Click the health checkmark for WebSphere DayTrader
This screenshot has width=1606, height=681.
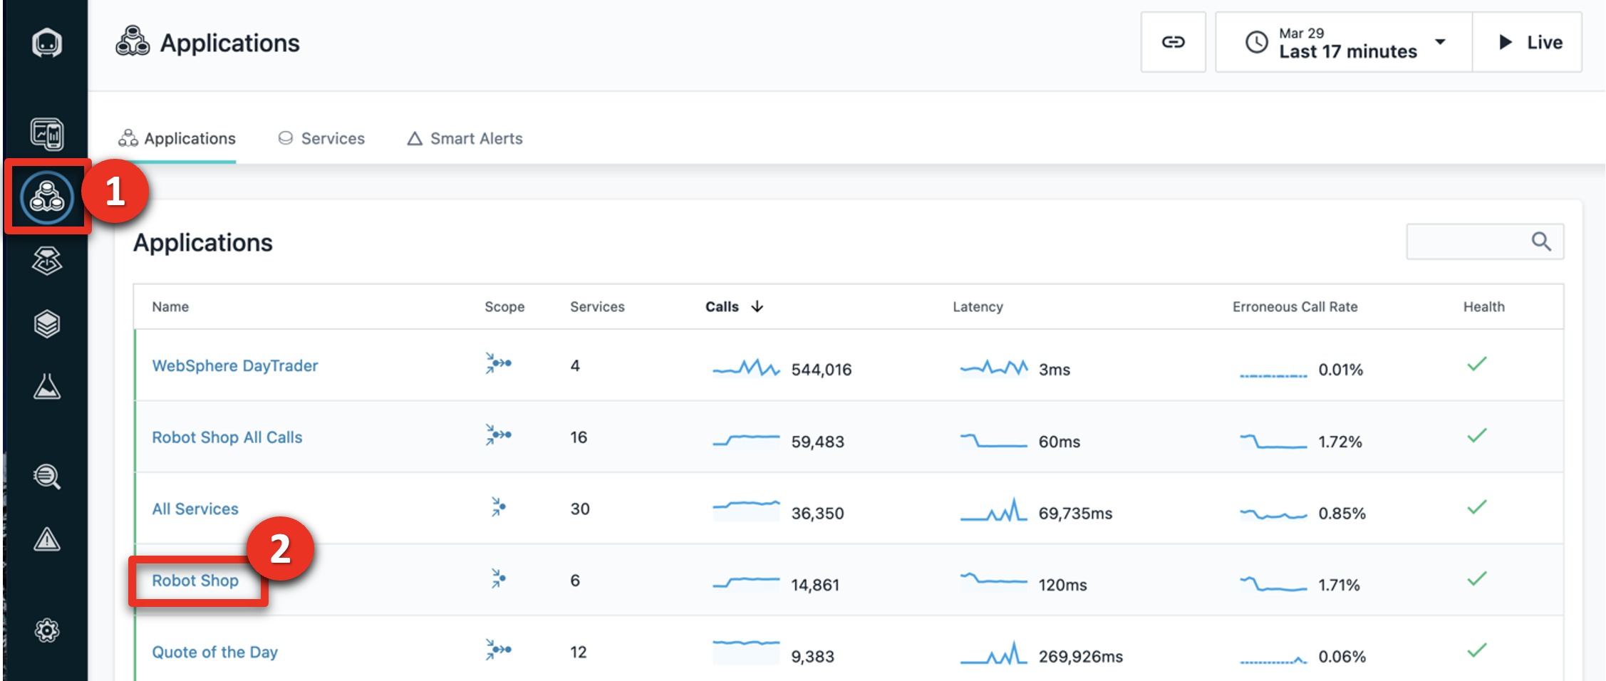tap(1477, 364)
